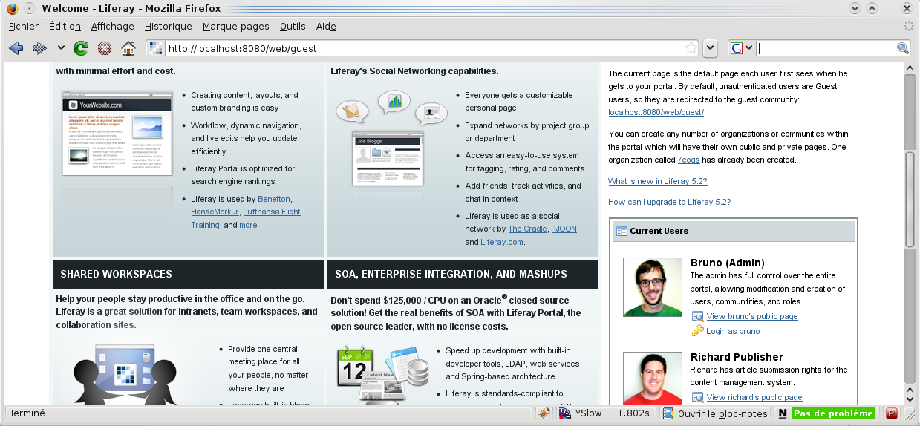Follow the Benetton link

pyautogui.click(x=274, y=199)
